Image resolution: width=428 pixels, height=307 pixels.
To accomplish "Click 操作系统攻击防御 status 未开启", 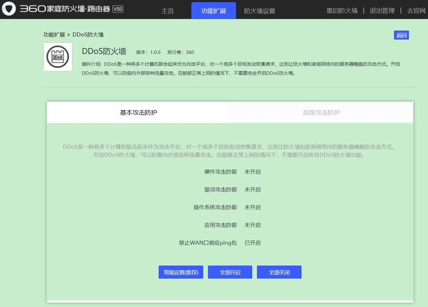I will click(x=252, y=207).
